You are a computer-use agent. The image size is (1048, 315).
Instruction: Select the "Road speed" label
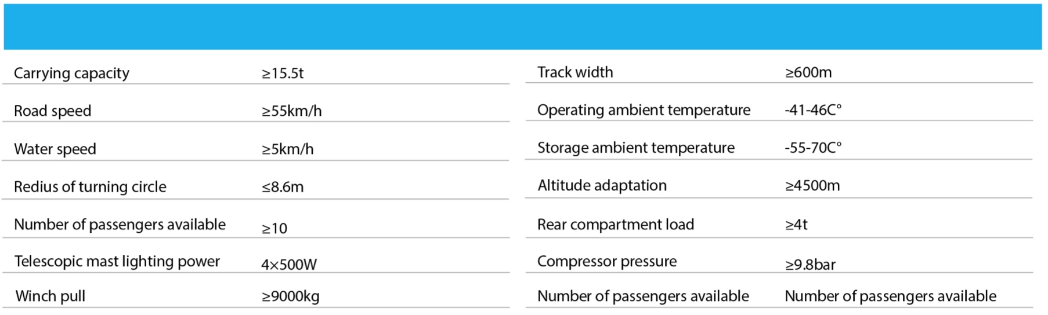[52, 111]
